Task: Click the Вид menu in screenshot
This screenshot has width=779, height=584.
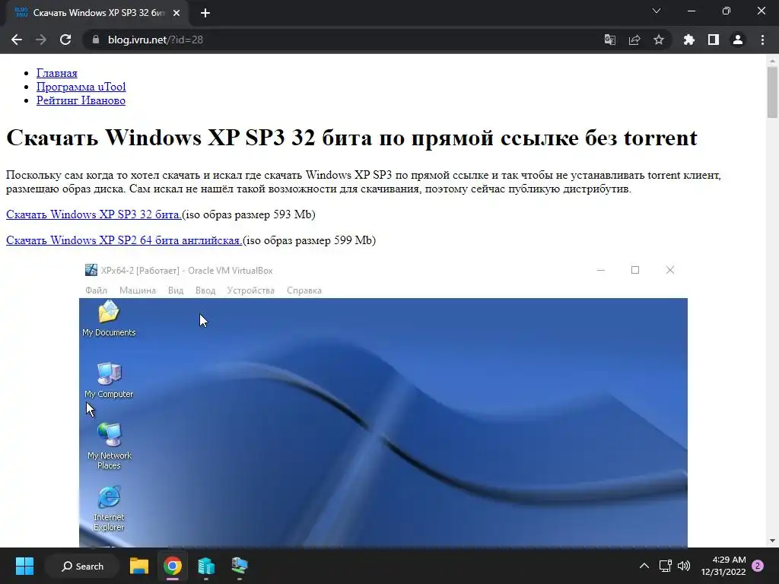Action: 176,290
